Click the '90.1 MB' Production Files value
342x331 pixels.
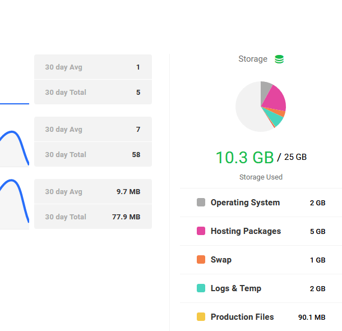tap(312, 317)
